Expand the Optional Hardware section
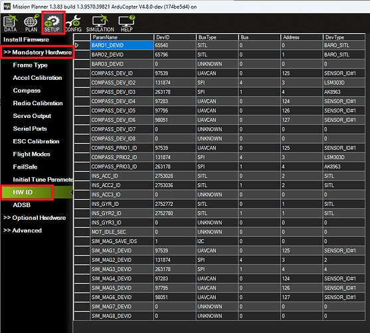This screenshot has height=333, width=370. [35, 218]
